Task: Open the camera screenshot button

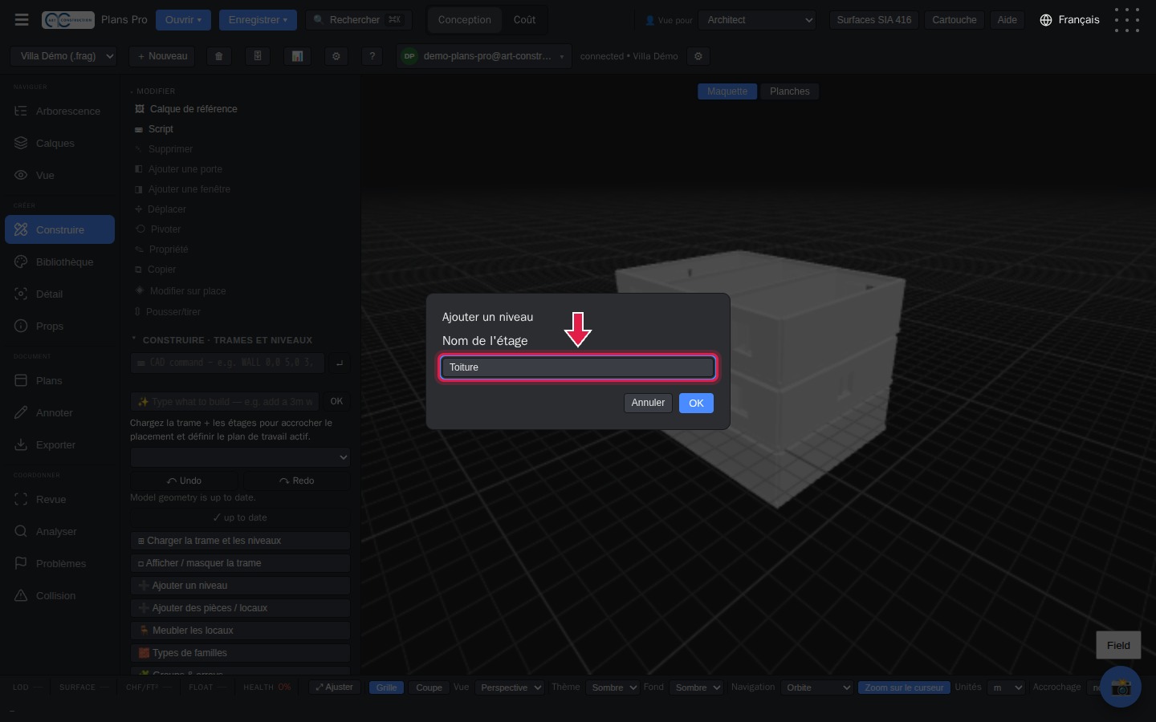Action: click(1121, 687)
